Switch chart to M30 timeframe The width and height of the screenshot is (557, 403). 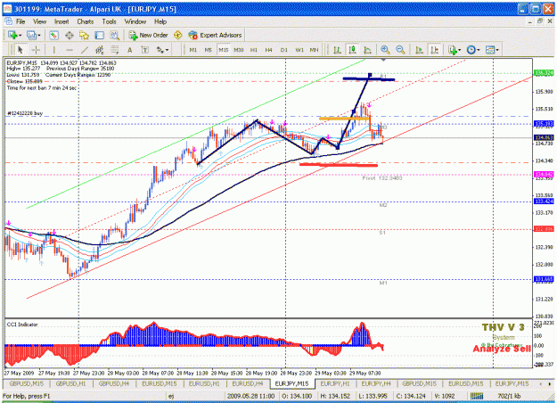pyautogui.click(x=239, y=50)
